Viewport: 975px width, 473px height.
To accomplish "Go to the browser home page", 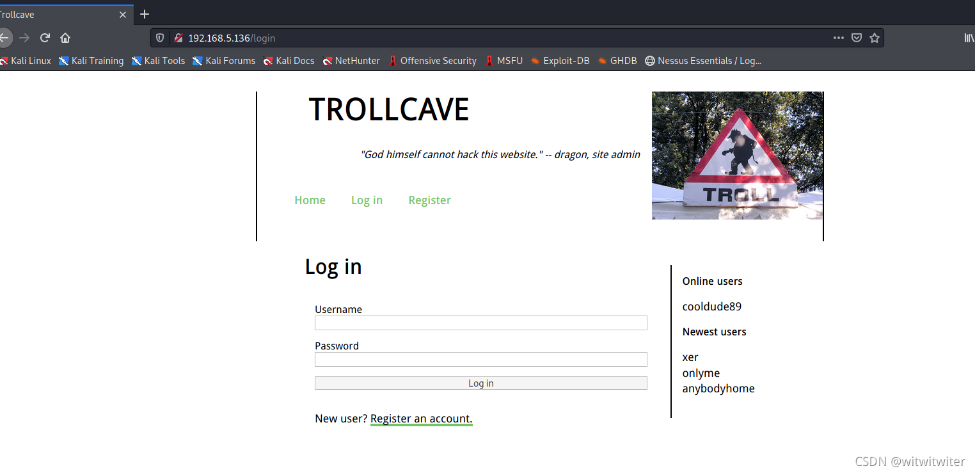I will (65, 38).
